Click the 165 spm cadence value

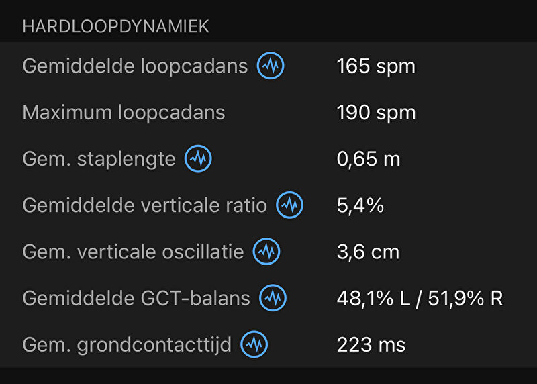[x=376, y=66]
